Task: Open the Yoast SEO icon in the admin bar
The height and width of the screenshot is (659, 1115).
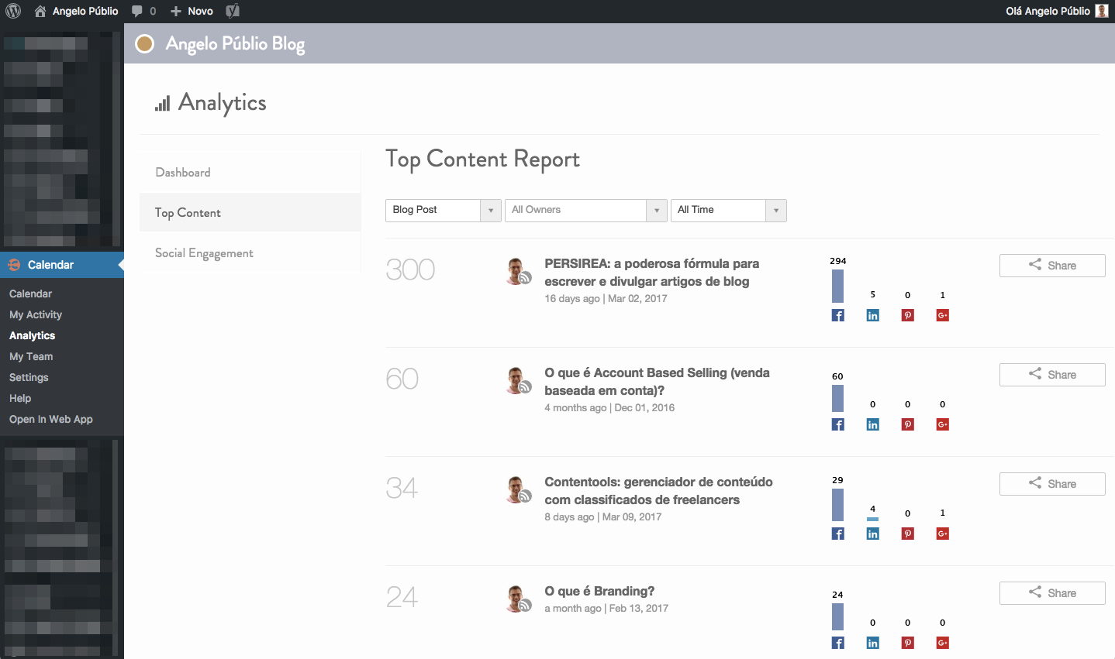Action: (232, 11)
